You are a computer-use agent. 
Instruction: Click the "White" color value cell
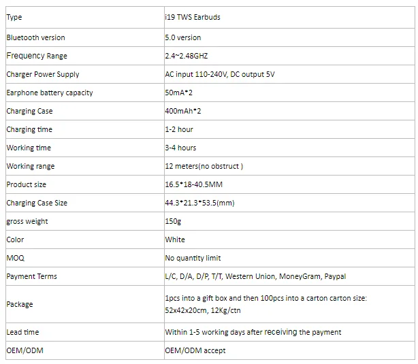pos(175,239)
